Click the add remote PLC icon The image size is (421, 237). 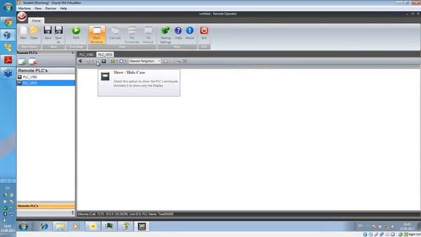click(22, 61)
